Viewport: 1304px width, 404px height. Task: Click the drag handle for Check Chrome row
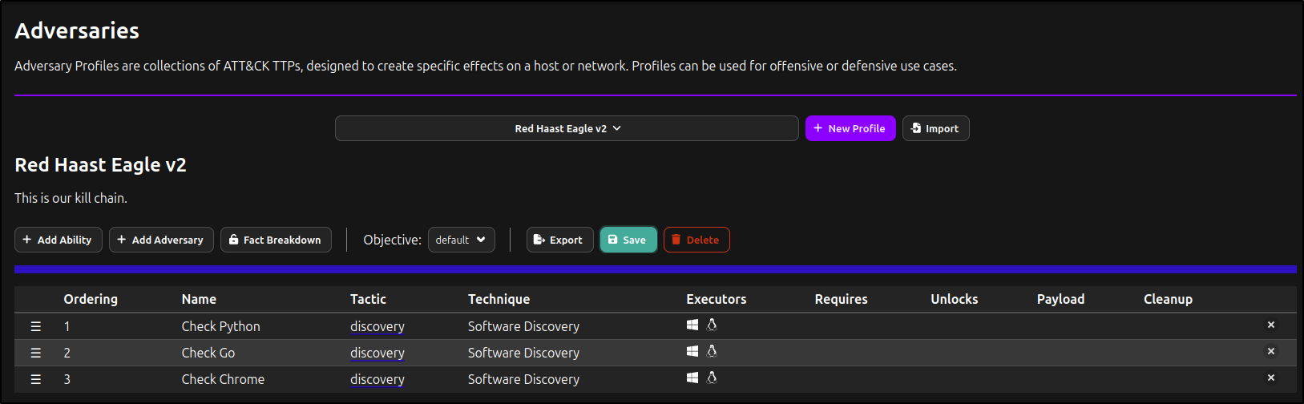pyautogui.click(x=36, y=379)
